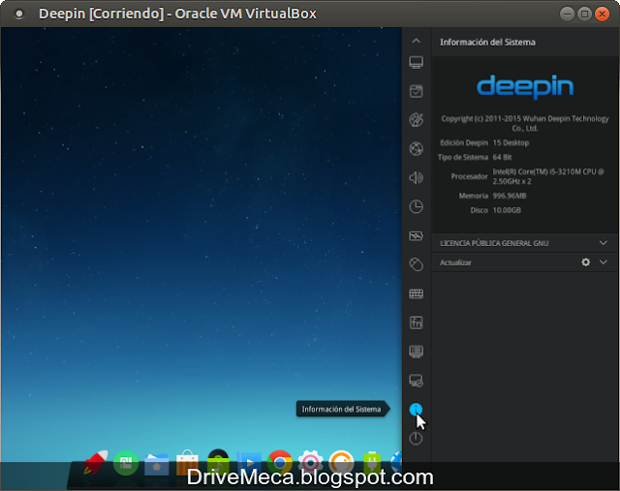Maximize the VirtualBox window
This screenshot has width=620, height=491.
coord(584,14)
